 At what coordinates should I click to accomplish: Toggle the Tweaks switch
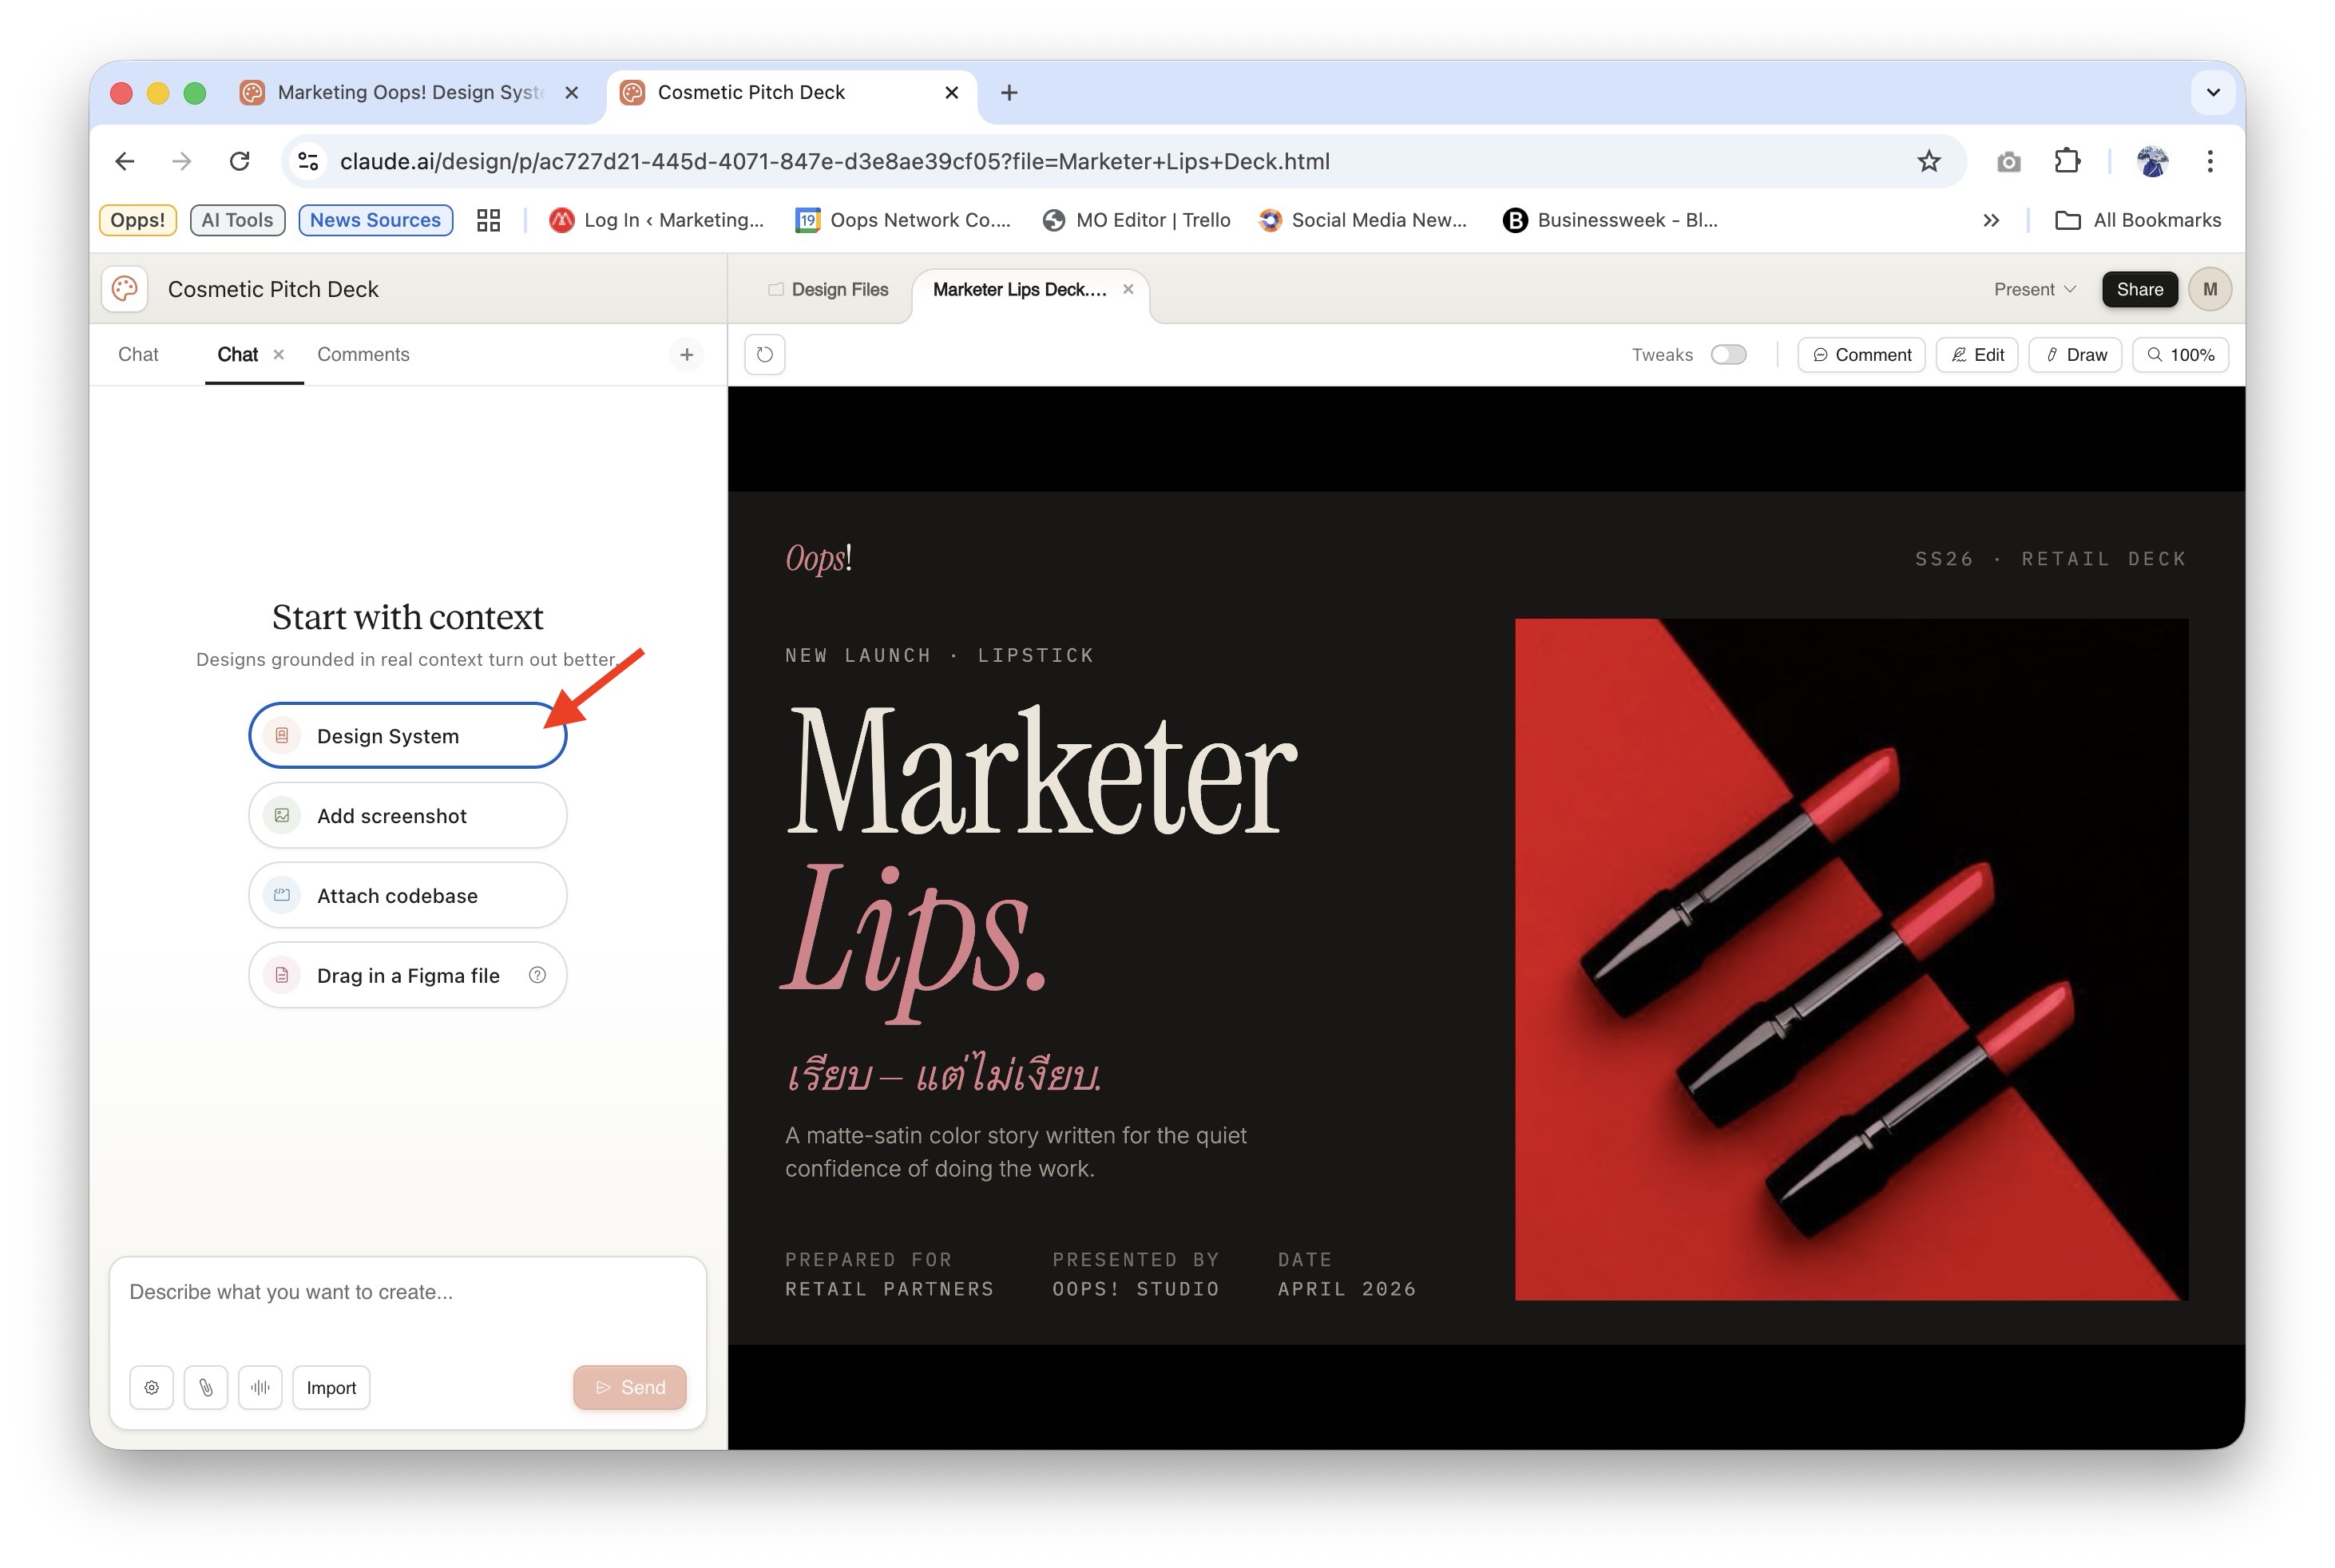click(1727, 354)
